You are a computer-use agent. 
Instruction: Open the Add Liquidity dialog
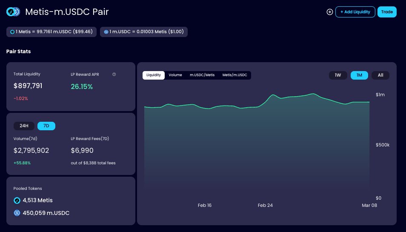tap(355, 12)
